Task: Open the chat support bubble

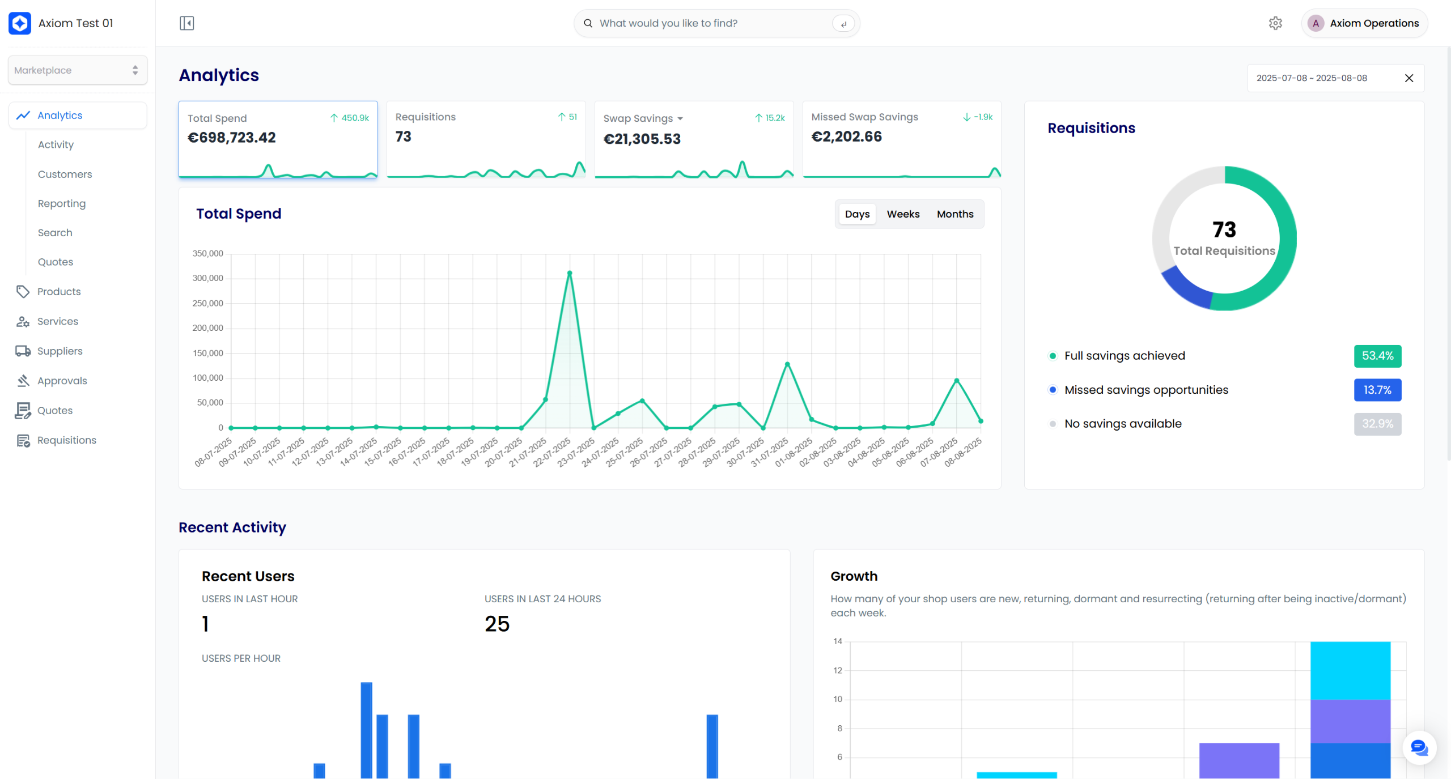Action: coord(1419,747)
